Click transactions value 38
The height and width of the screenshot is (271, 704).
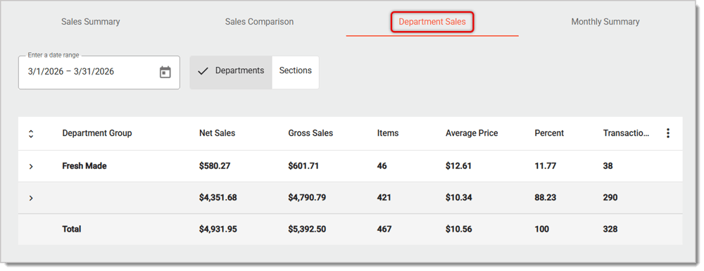click(608, 166)
